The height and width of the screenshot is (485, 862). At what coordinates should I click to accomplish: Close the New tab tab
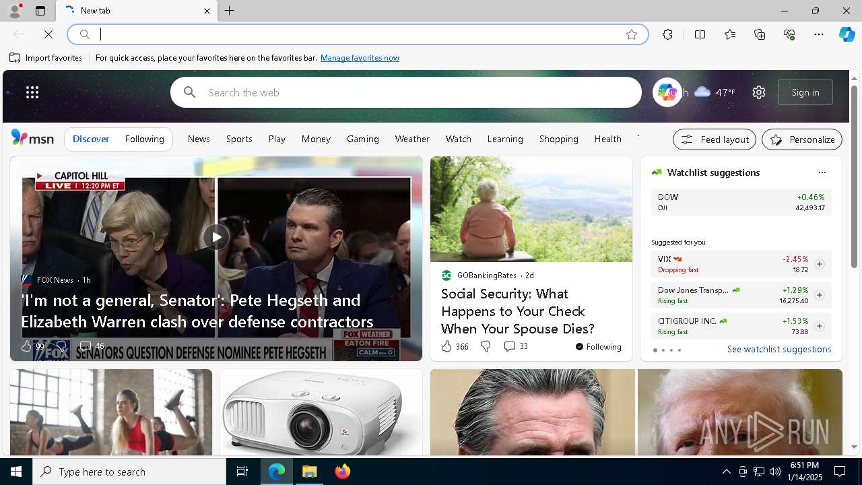207,11
